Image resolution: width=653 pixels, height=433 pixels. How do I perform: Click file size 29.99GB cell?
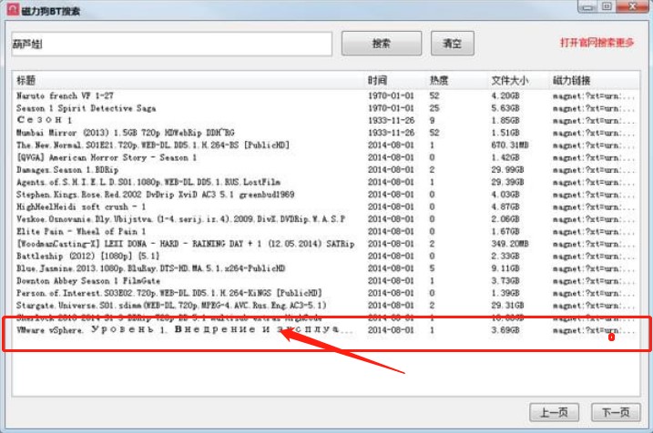pyautogui.click(x=507, y=170)
